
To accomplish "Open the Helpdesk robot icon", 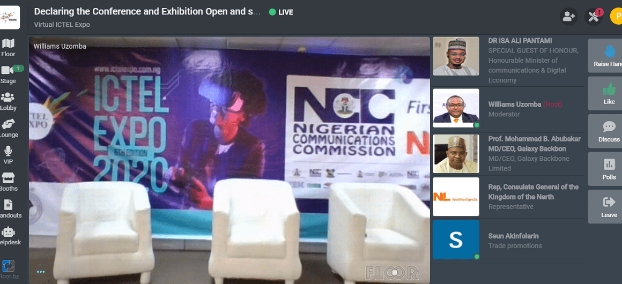I will coord(8,235).
